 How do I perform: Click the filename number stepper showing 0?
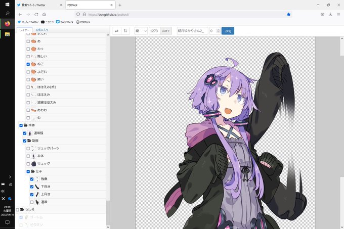click(x=214, y=31)
